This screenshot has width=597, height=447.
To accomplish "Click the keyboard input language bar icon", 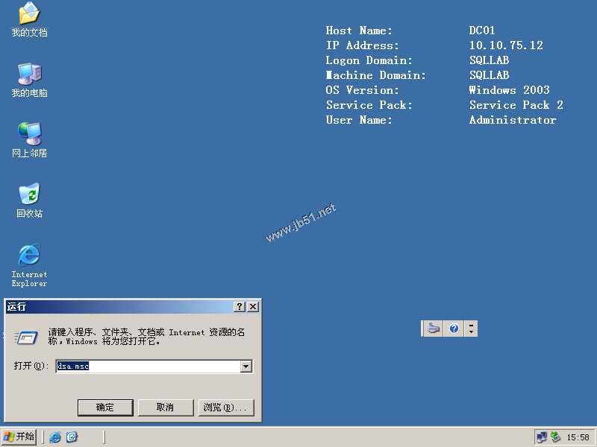I will 434,329.
